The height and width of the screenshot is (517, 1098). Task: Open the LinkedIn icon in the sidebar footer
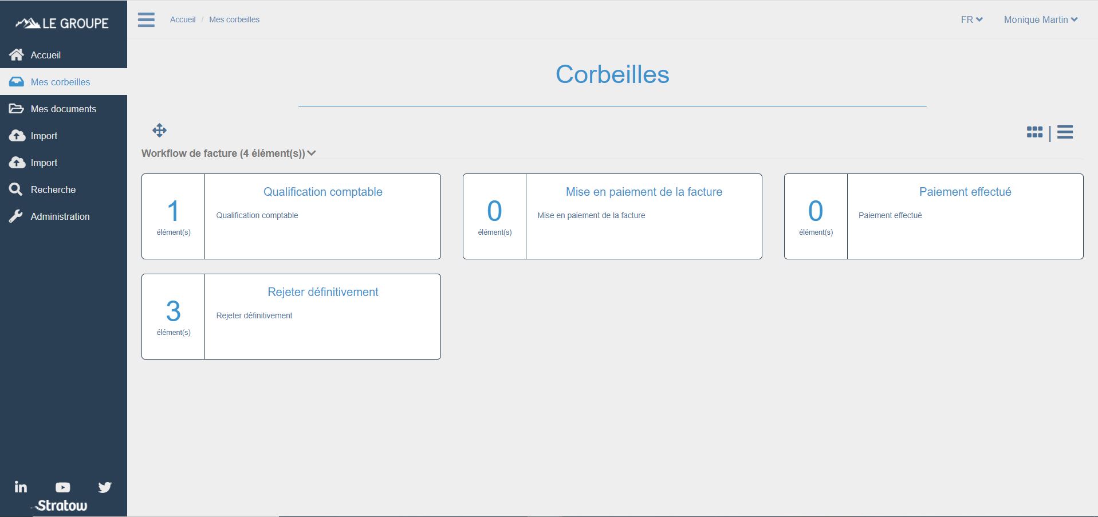[21, 487]
